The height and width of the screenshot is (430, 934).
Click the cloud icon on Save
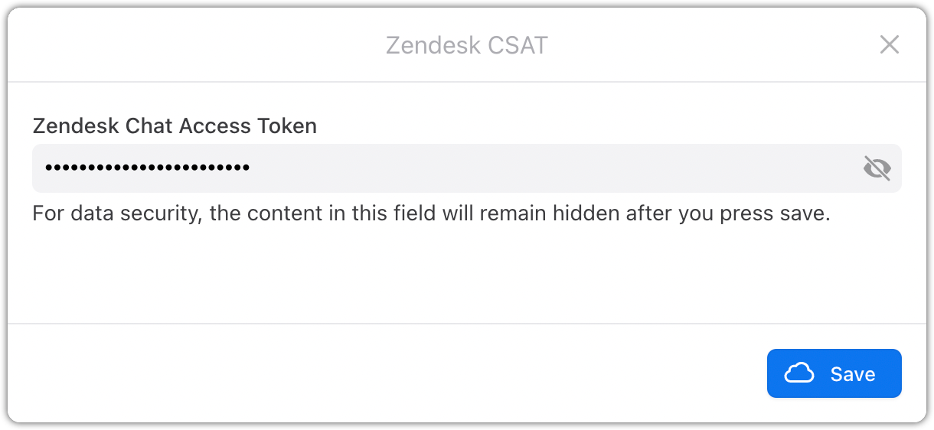799,373
